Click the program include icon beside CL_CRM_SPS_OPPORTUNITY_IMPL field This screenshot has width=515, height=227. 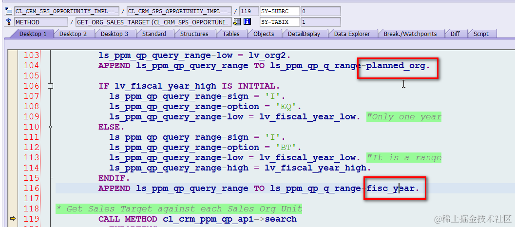pyautogui.click(x=9, y=11)
